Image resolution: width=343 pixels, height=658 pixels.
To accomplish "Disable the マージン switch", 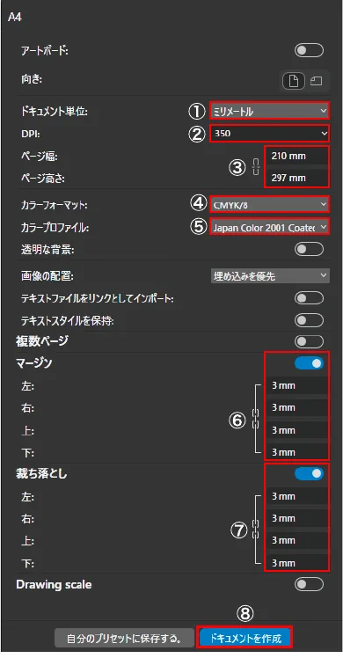I will (x=309, y=363).
